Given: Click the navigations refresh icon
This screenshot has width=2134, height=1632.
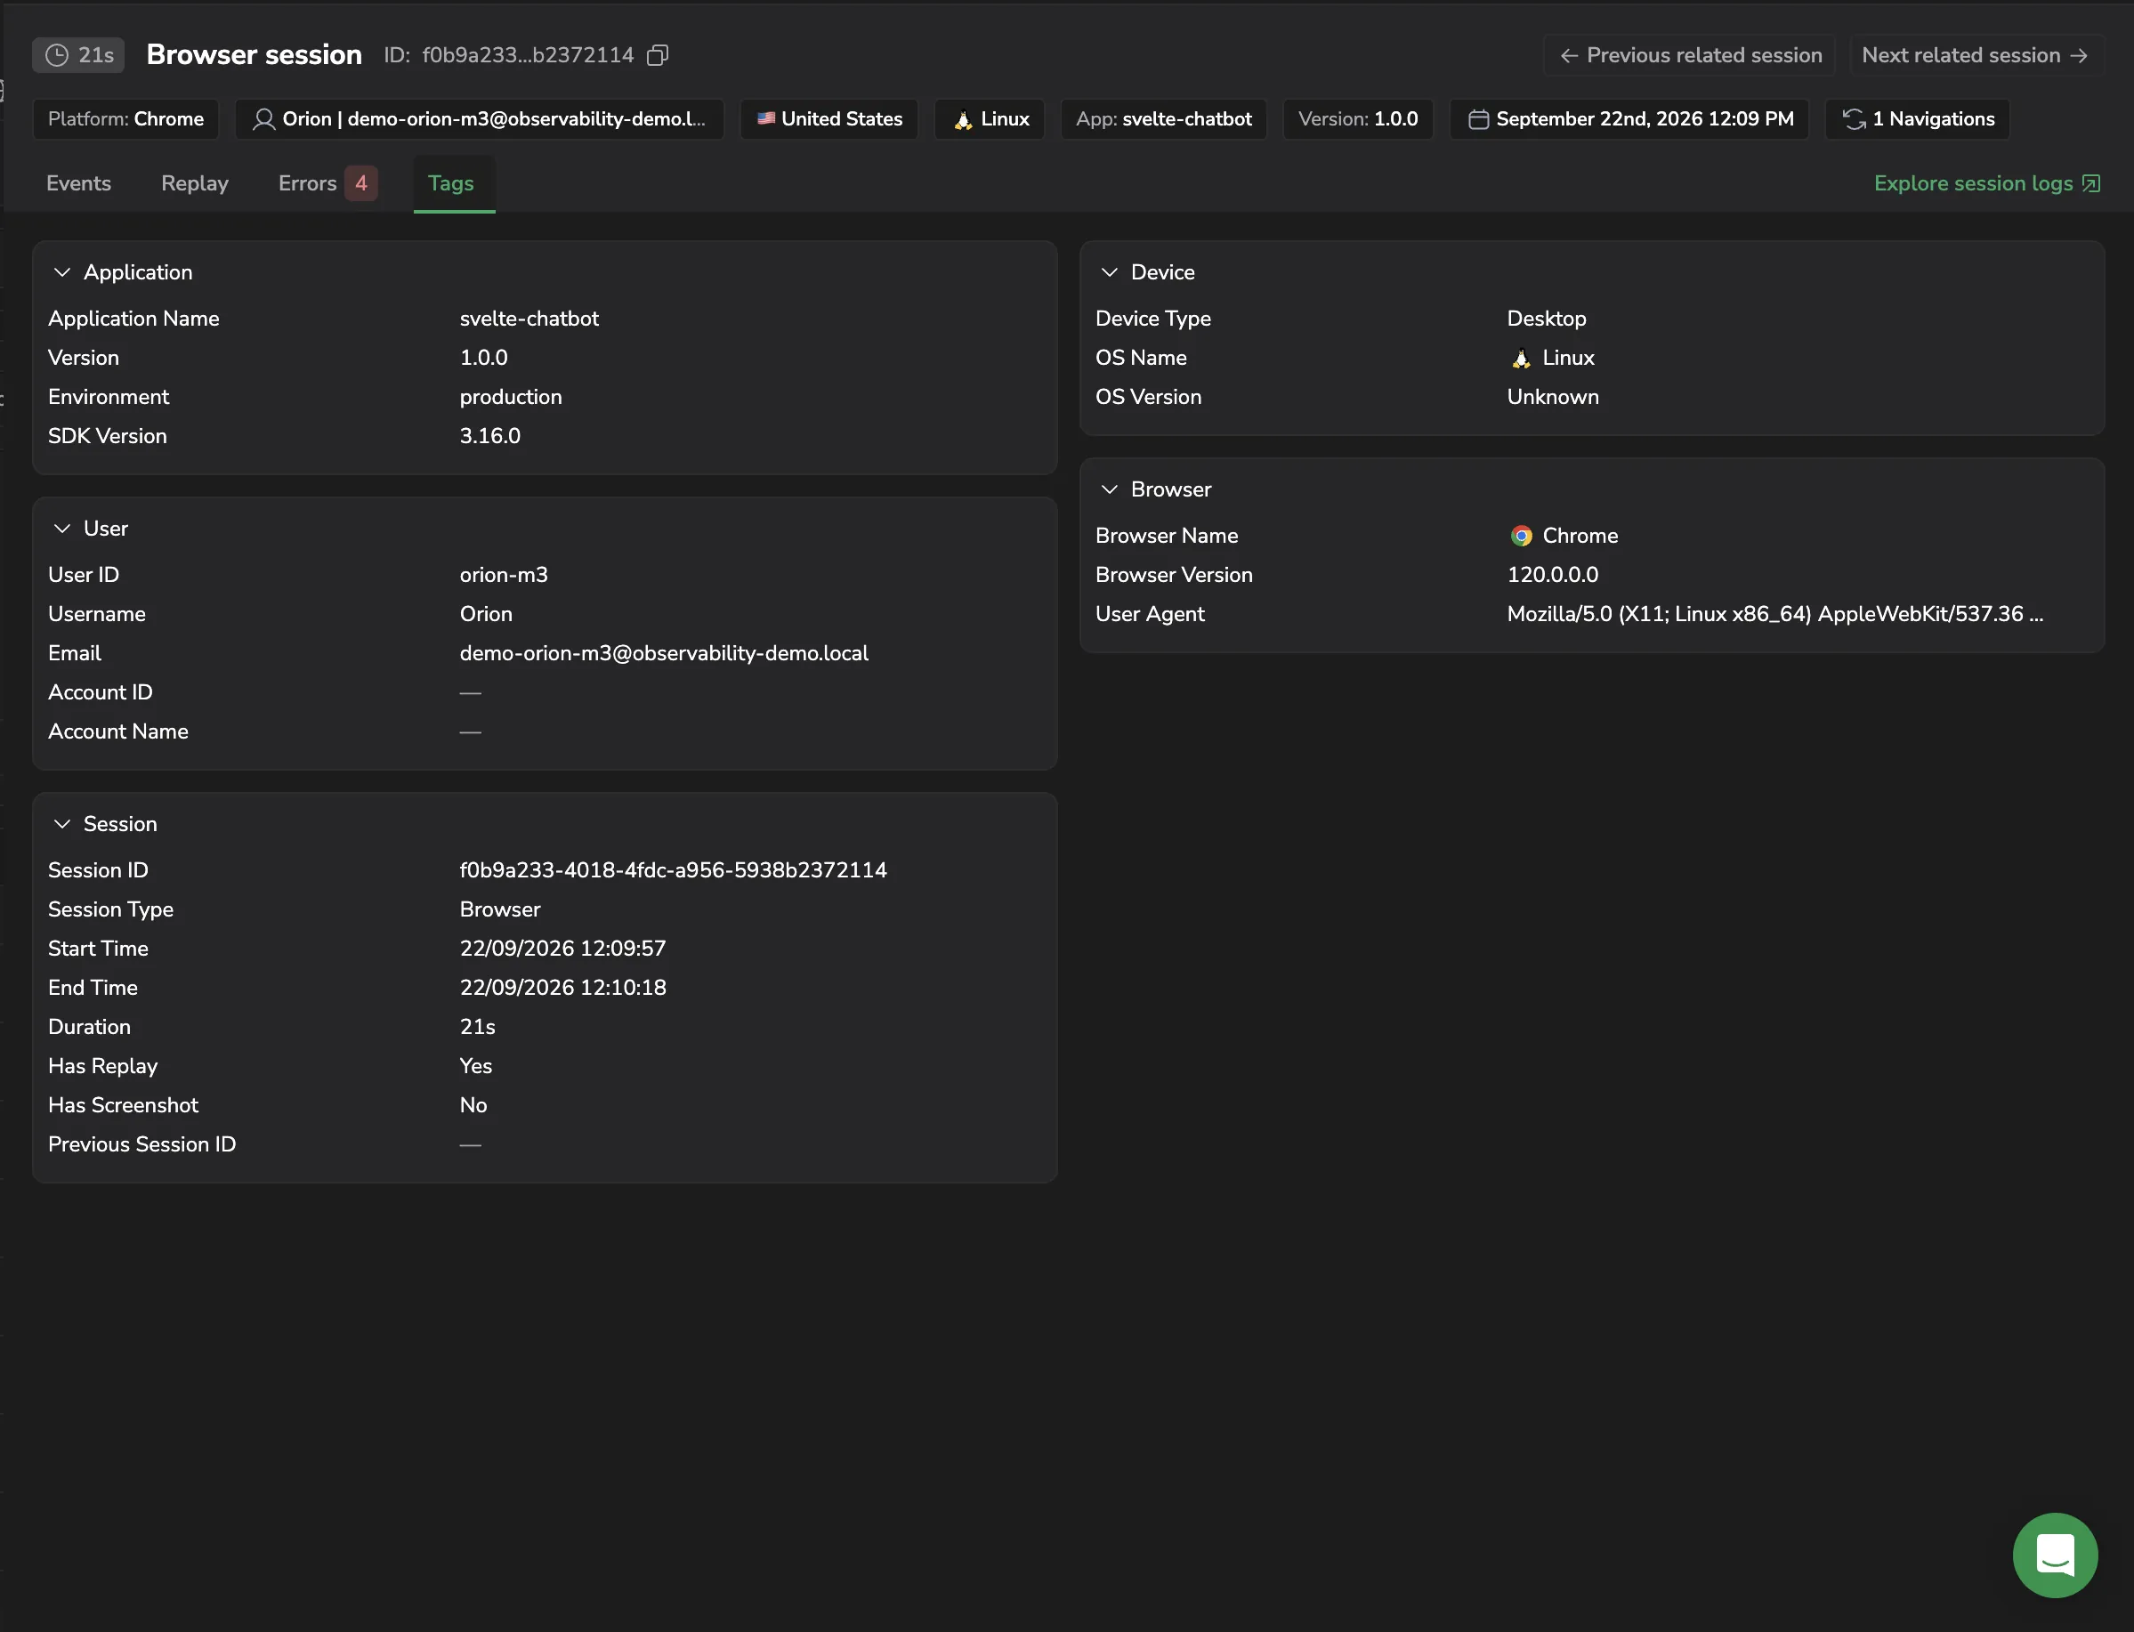Looking at the screenshot, I should (x=1854, y=119).
